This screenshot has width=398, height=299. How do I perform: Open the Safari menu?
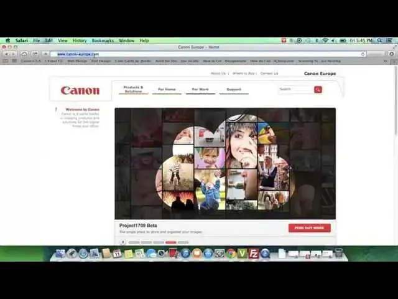point(22,40)
